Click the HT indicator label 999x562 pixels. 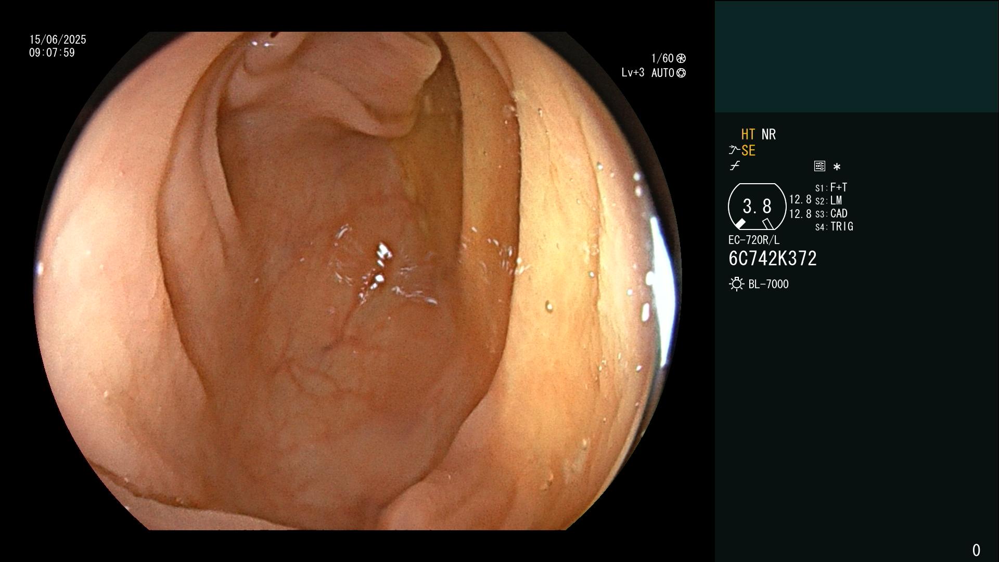tap(748, 134)
